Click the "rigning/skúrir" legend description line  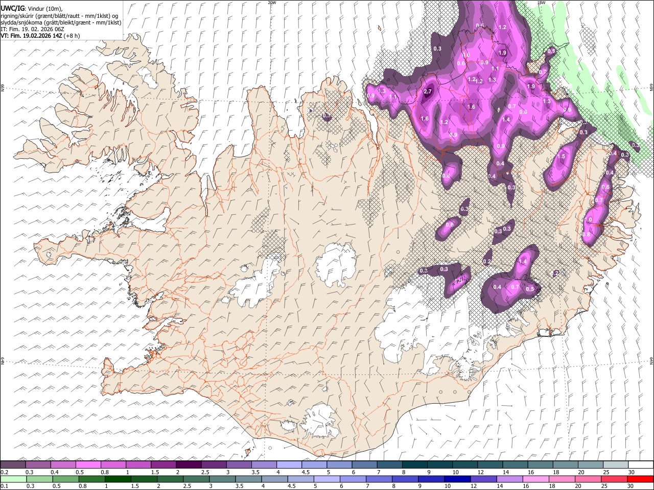pyautogui.click(x=59, y=16)
